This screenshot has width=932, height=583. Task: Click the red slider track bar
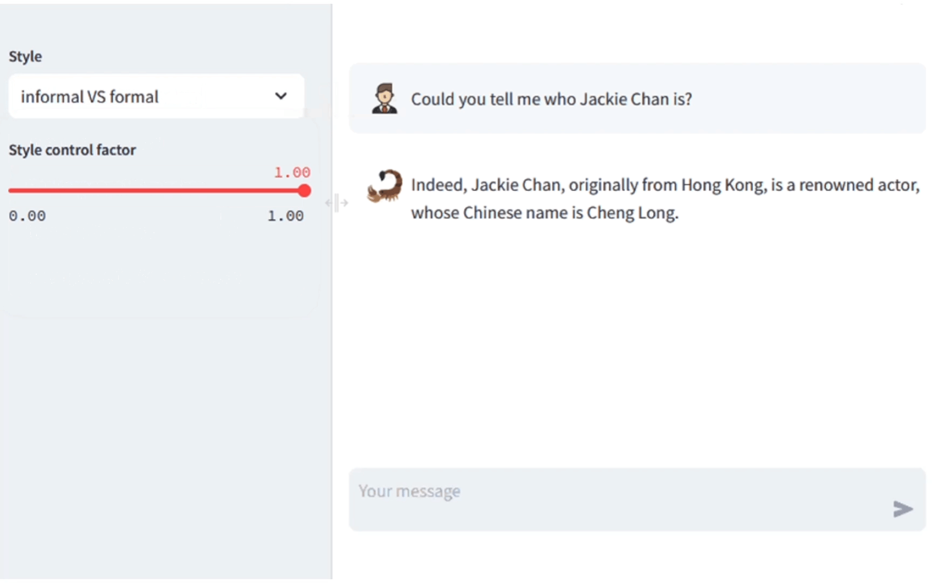[156, 191]
